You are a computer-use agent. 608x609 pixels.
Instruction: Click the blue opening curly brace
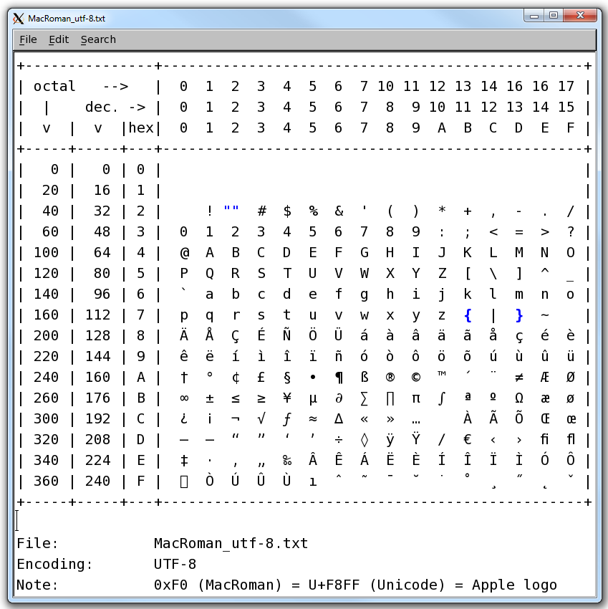[x=467, y=315]
